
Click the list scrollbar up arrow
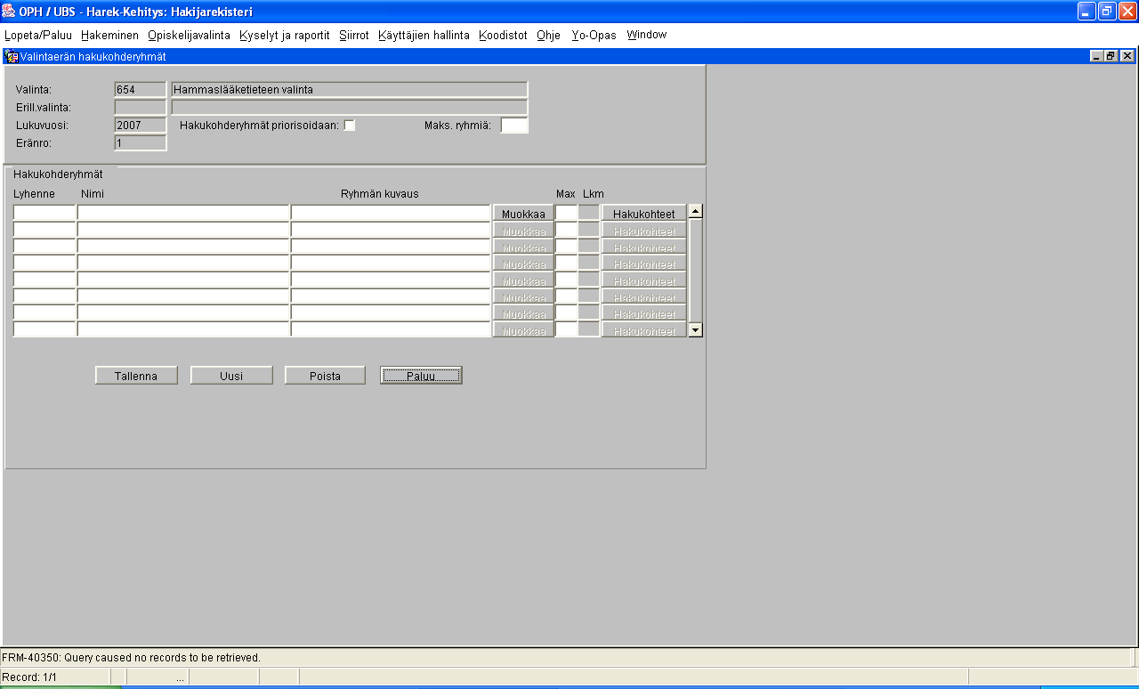point(696,212)
